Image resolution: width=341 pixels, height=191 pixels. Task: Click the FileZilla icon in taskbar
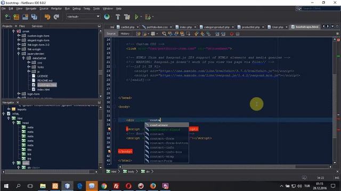pyautogui.click(x=116, y=186)
